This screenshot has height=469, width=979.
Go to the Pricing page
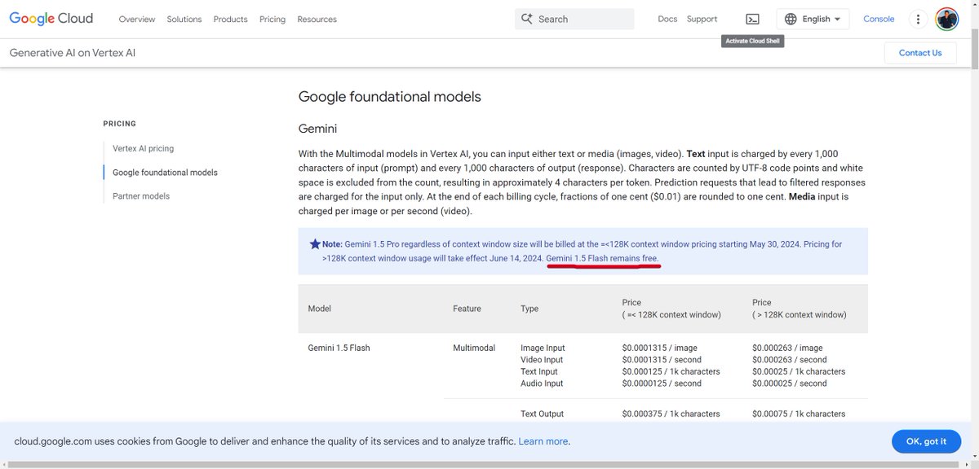point(272,19)
